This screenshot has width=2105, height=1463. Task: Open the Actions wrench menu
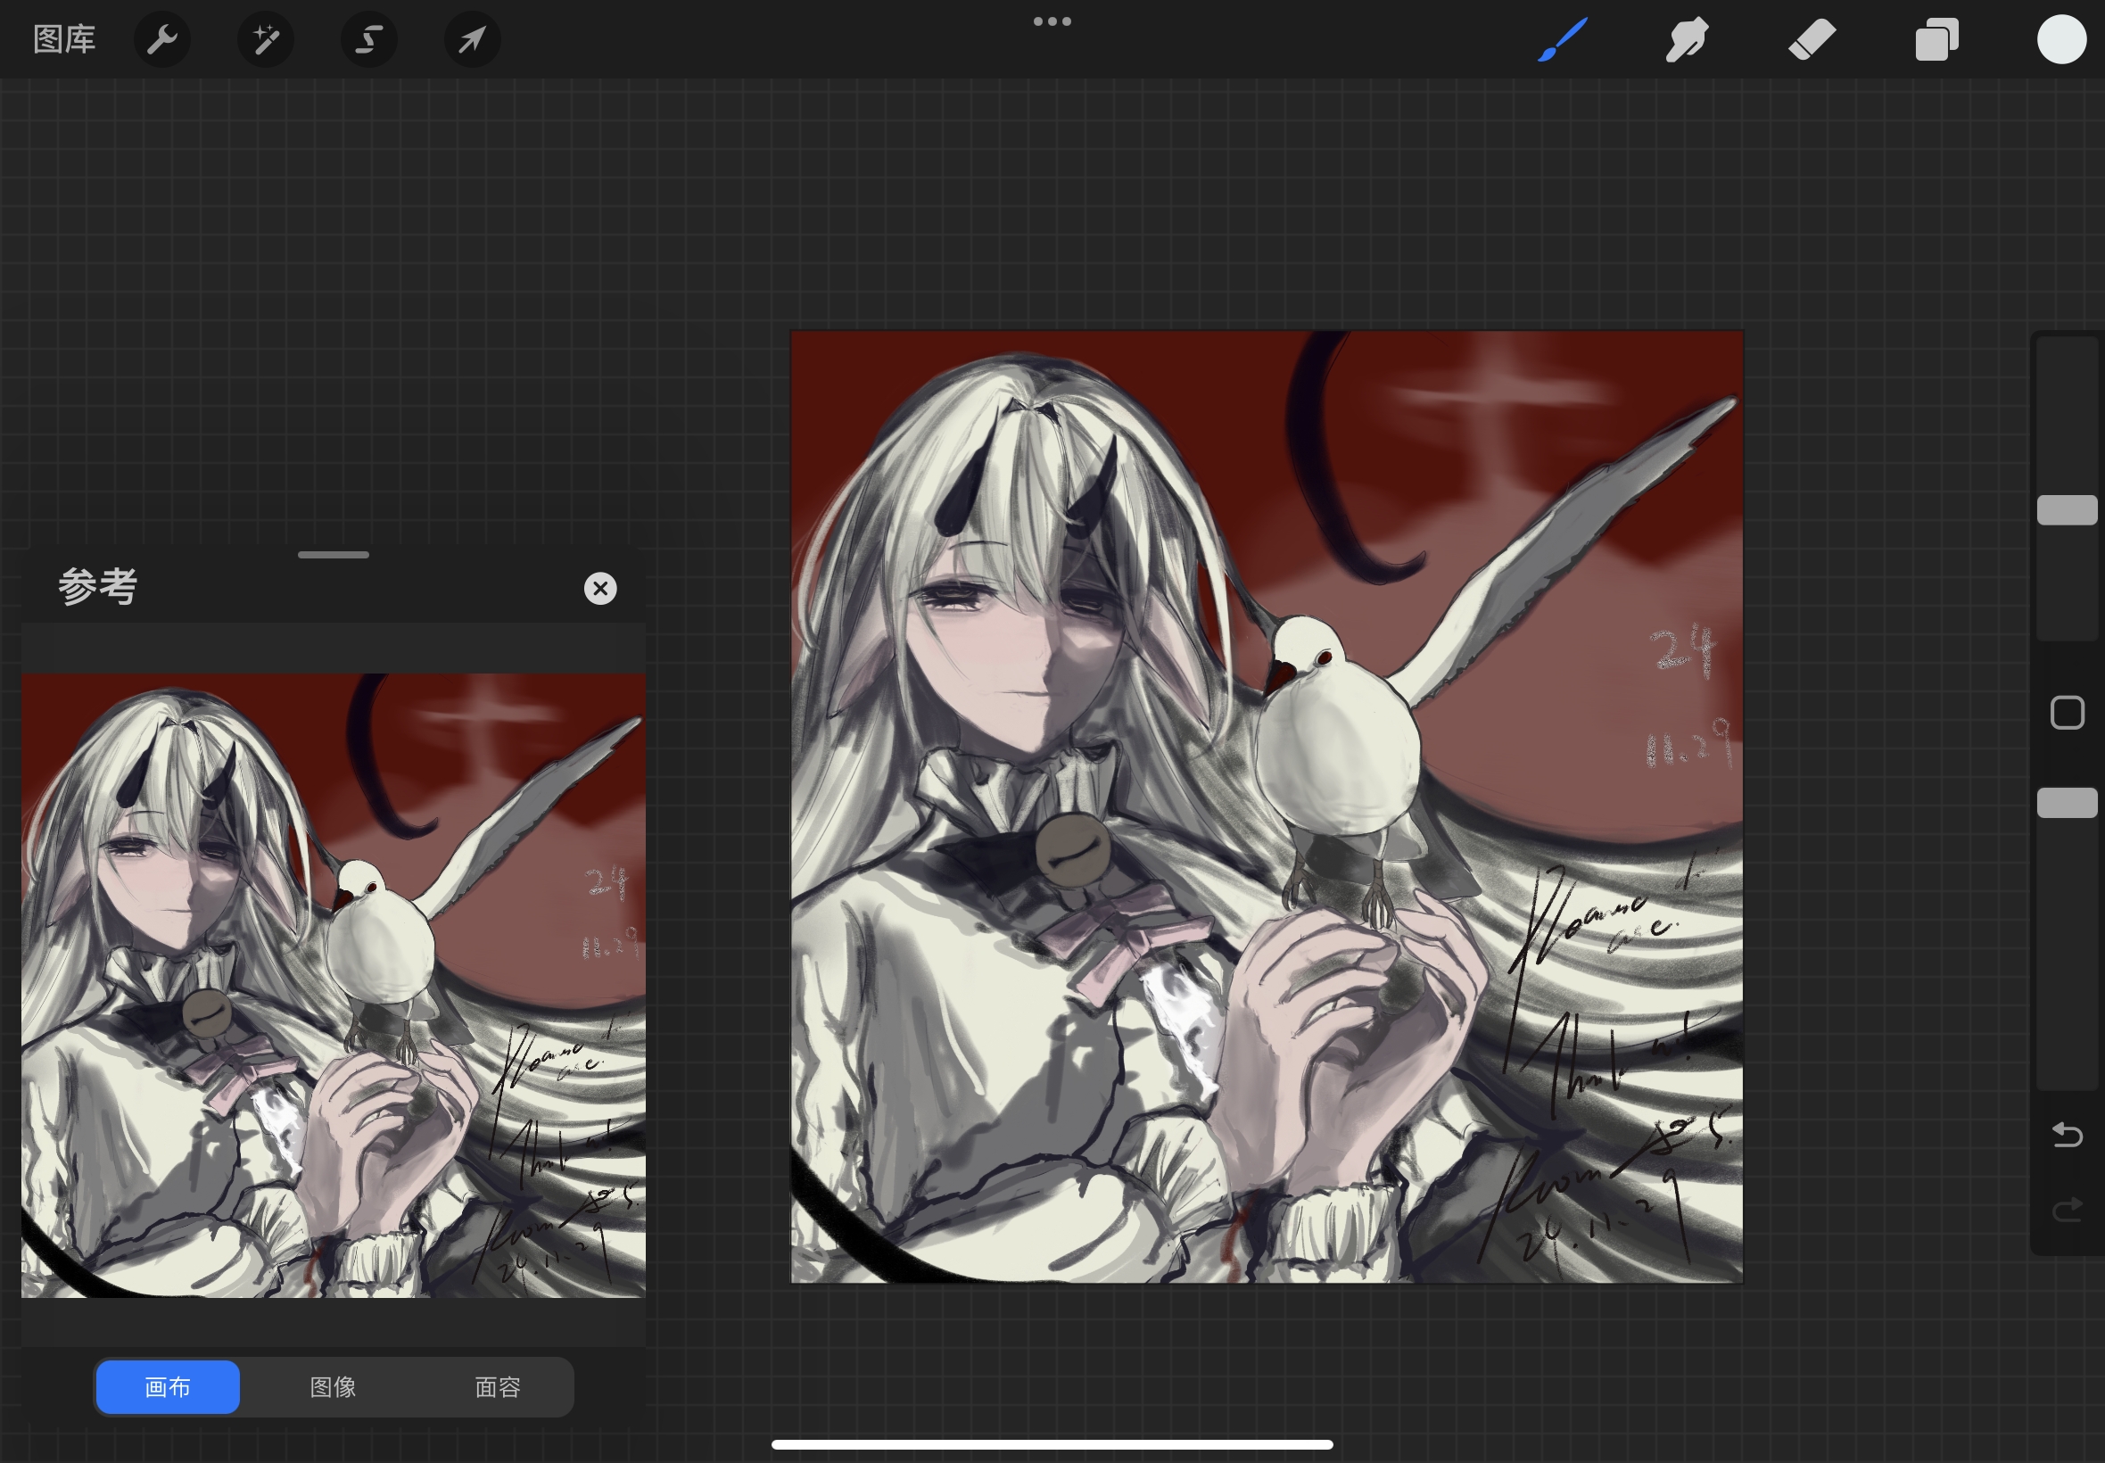162,39
